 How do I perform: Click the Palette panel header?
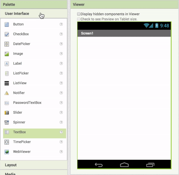(x=34, y=4)
